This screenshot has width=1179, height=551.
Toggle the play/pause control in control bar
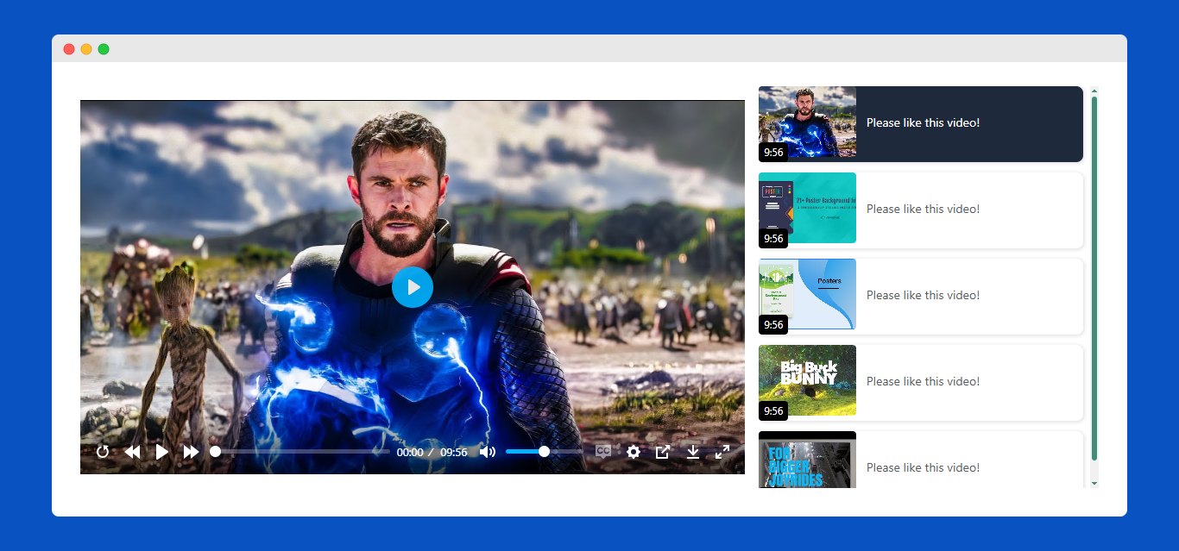point(161,451)
